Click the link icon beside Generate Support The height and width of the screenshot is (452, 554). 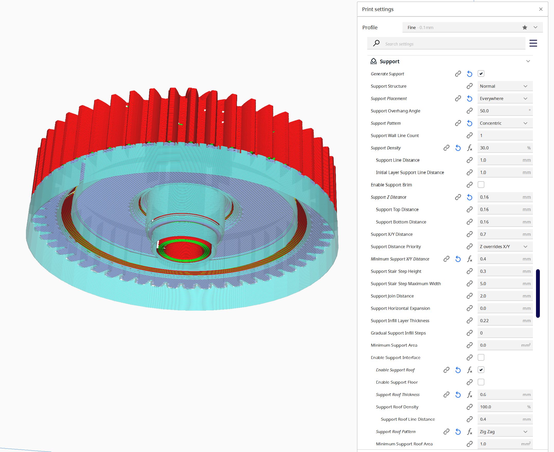(x=458, y=74)
